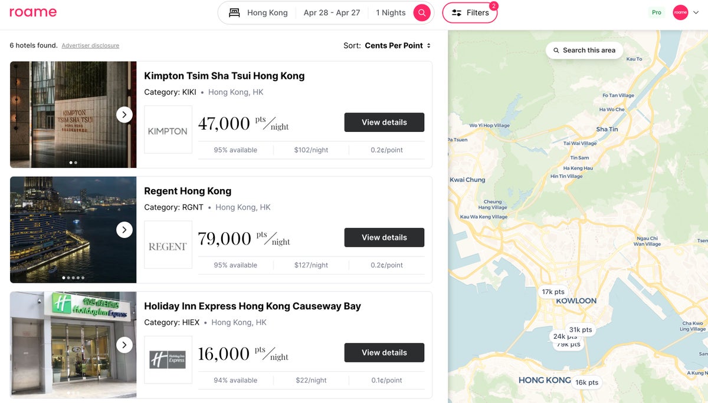Edit the Hong Kong destination field
This screenshot has width=708, height=403.
click(x=267, y=12)
